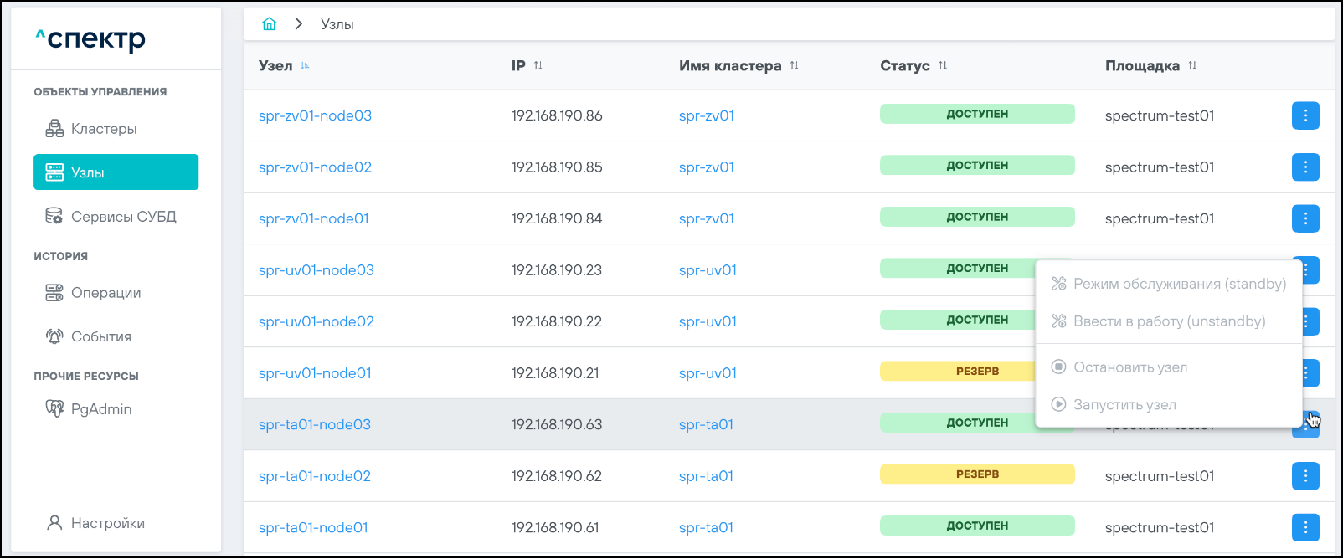Open node link spr-zv01-node03
This screenshot has width=1343, height=559.
click(315, 115)
